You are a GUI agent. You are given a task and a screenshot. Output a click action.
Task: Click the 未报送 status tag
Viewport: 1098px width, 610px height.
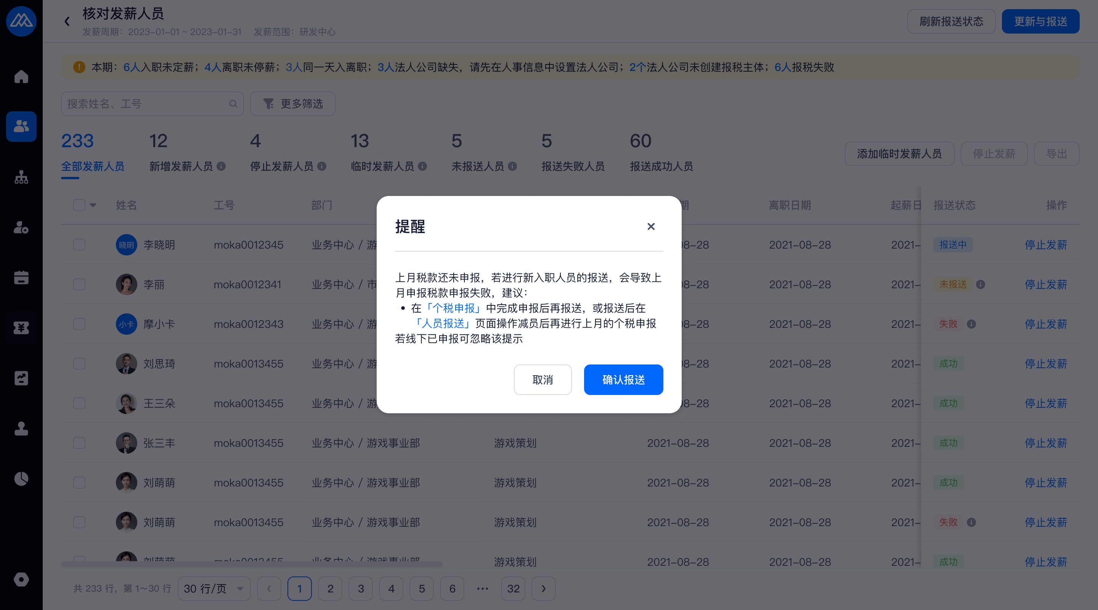tap(953, 284)
